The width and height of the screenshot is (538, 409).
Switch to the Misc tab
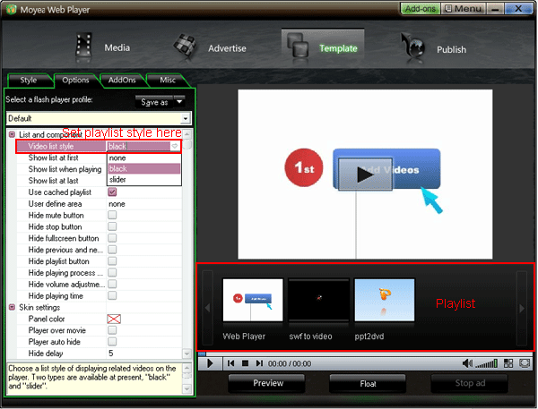[x=168, y=81]
